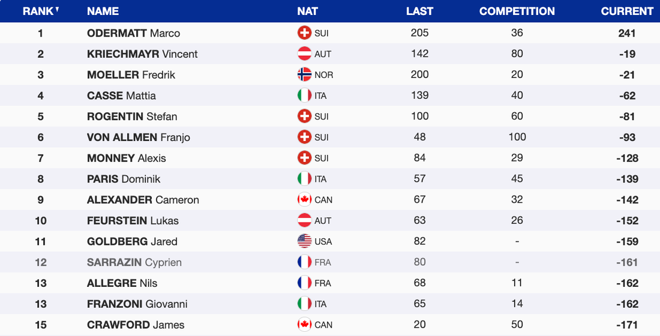Click the greyed SARRAZIN Cyprien row name
The height and width of the screenshot is (336, 660).
134,262
